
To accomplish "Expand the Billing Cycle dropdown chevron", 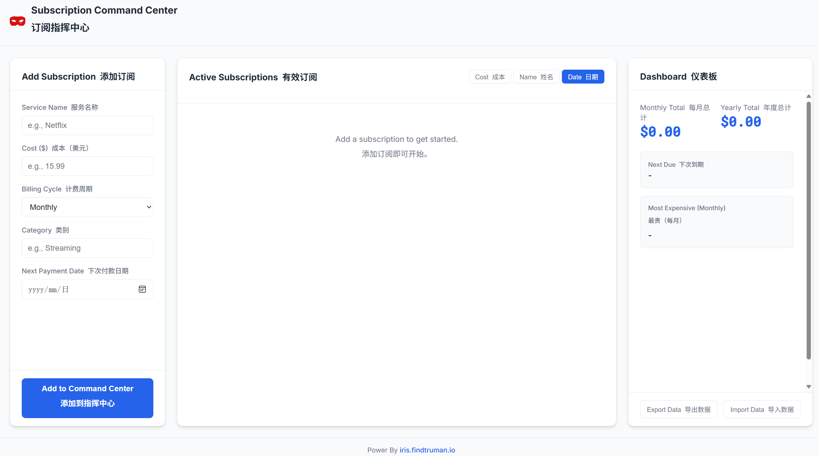I will point(149,207).
